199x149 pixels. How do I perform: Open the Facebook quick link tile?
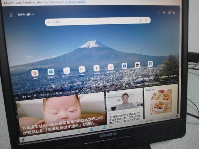tap(150, 64)
